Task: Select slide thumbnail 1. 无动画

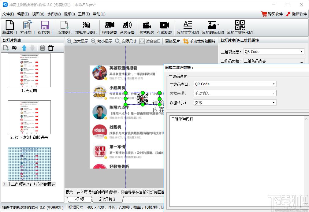Action: point(29,70)
